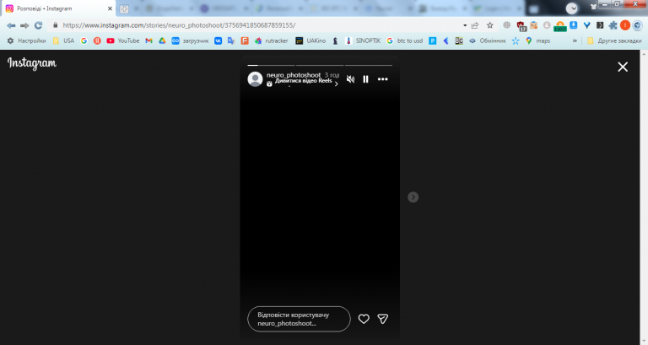The width and height of the screenshot is (648, 345).
Task: Click the Instagram logo
Action: point(32,63)
